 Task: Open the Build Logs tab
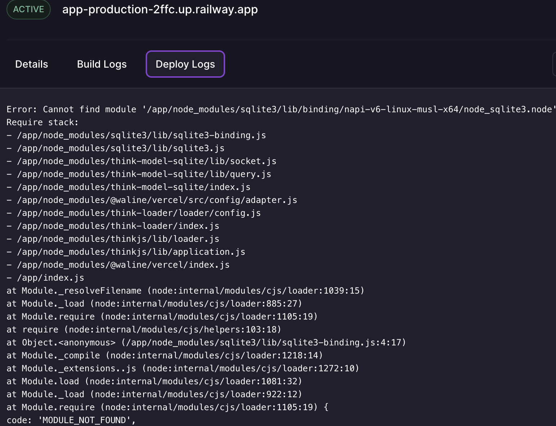pos(101,64)
